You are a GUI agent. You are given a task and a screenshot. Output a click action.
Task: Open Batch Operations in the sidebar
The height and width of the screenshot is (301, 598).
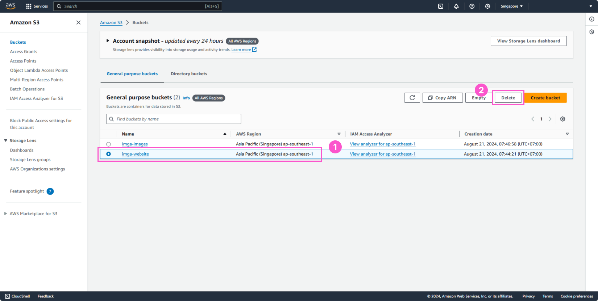pos(27,89)
